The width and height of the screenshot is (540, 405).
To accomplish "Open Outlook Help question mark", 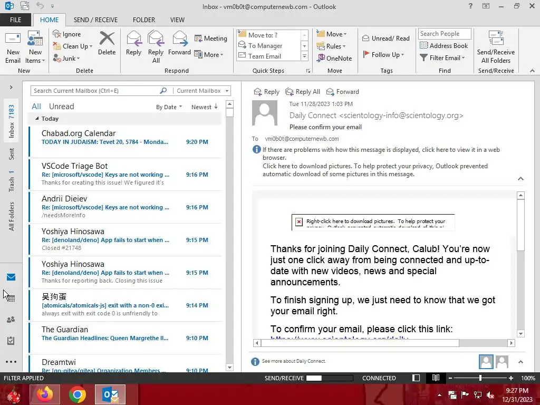I will (470, 6).
